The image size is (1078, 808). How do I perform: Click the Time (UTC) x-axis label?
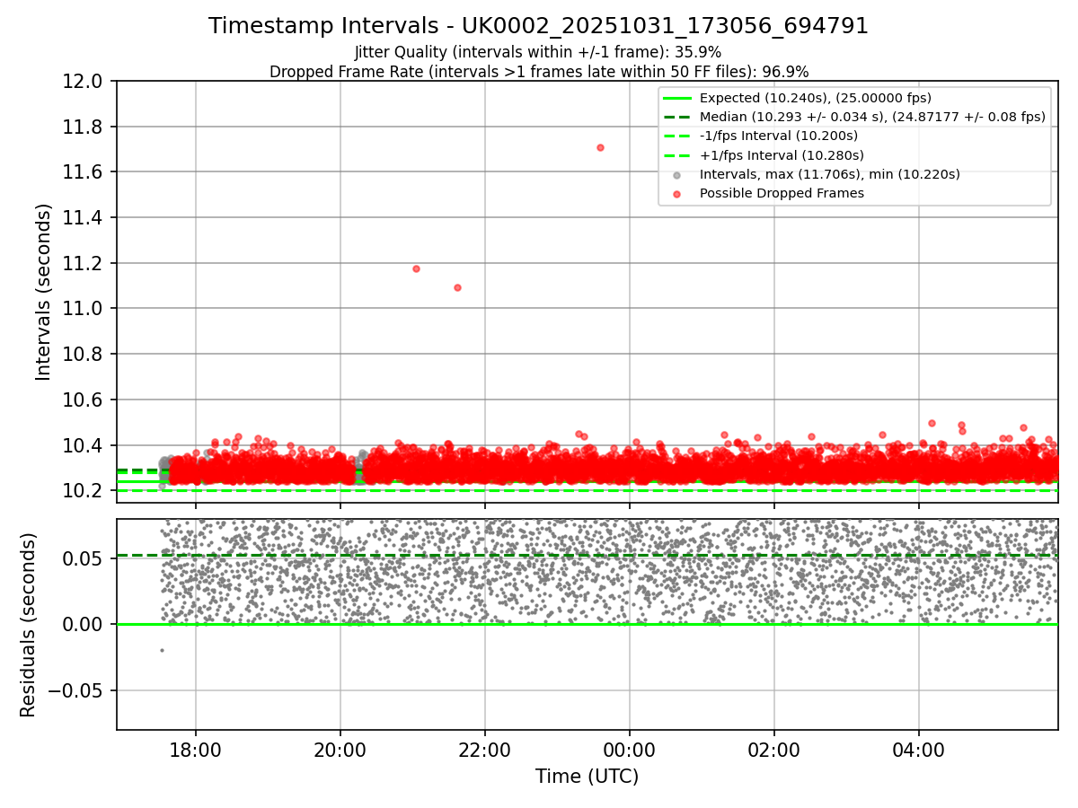point(587,777)
